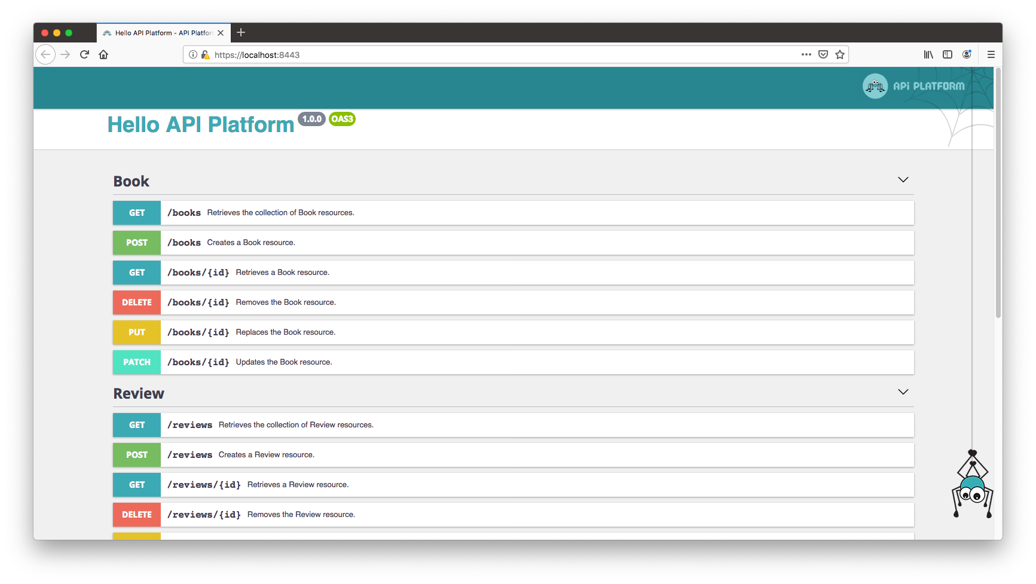Open the Firefox account icon
Viewport: 1036px width, 584px height.
[967, 54]
